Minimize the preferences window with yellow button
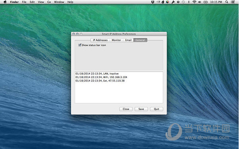 coord(77,34)
